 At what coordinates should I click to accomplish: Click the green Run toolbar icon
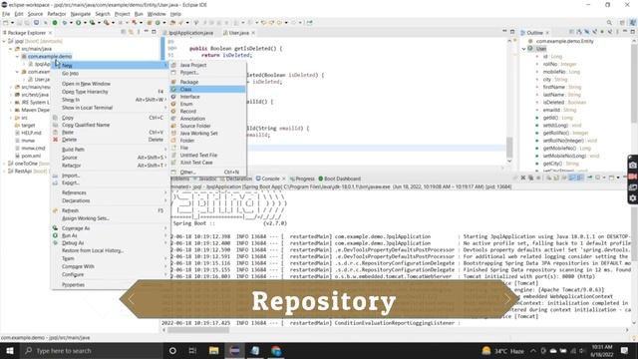coord(79,22)
